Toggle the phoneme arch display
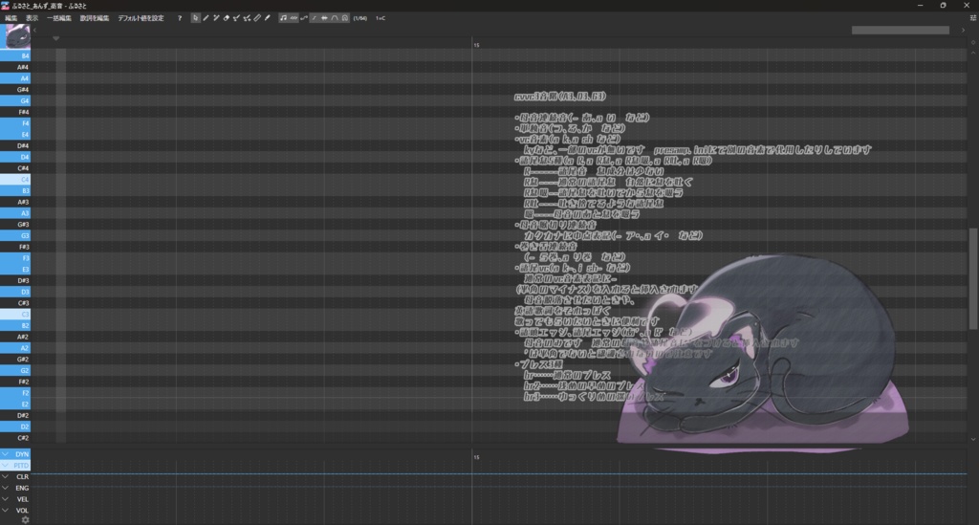This screenshot has width=979, height=525. point(334,18)
